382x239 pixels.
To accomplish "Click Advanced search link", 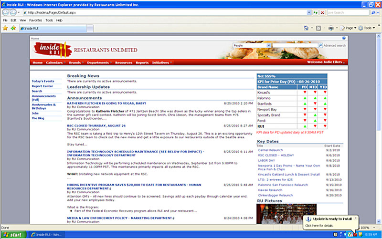I will [x=335, y=45].
